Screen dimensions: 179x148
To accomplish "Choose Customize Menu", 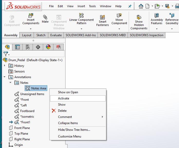I will pyautogui.click(x=78, y=136).
